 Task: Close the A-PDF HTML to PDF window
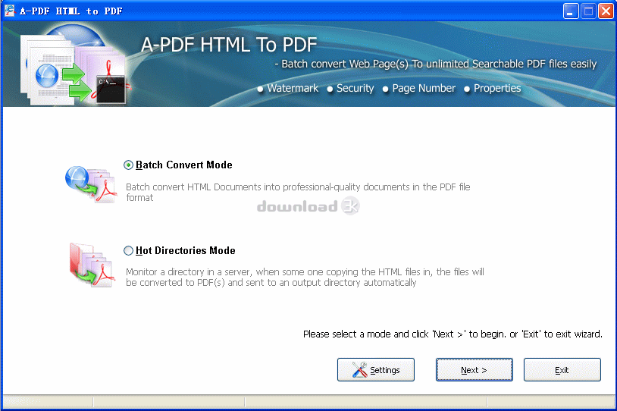[606, 11]
